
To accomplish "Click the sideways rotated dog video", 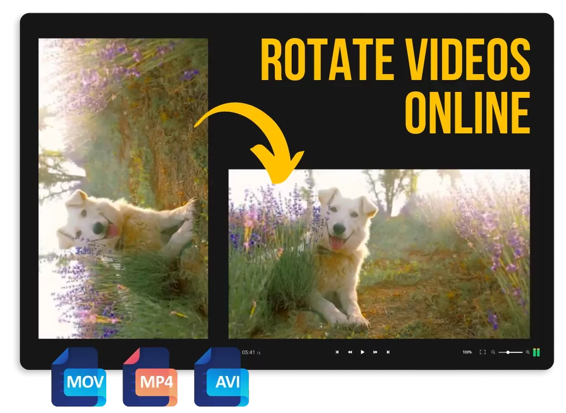I will [x=123, y=188].
